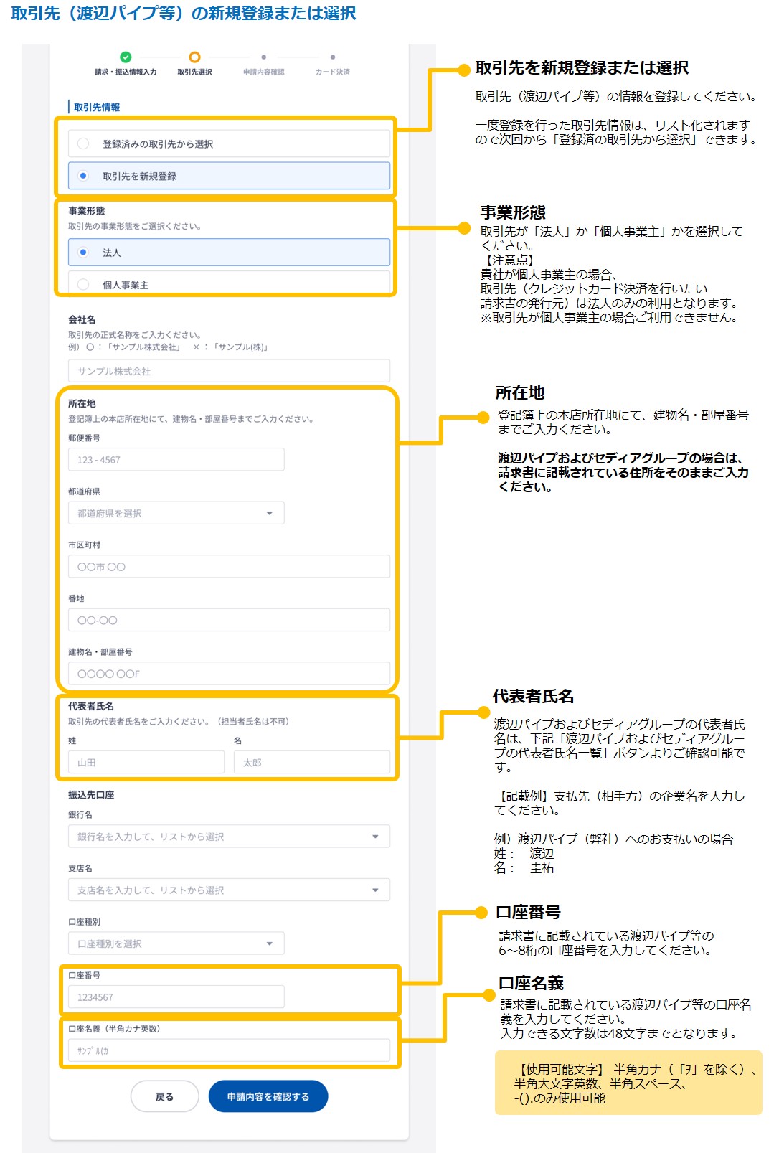Expand the 銀行名 bank name dropdown
Screen dimensions: 779x1153
(x=229, y=837)
